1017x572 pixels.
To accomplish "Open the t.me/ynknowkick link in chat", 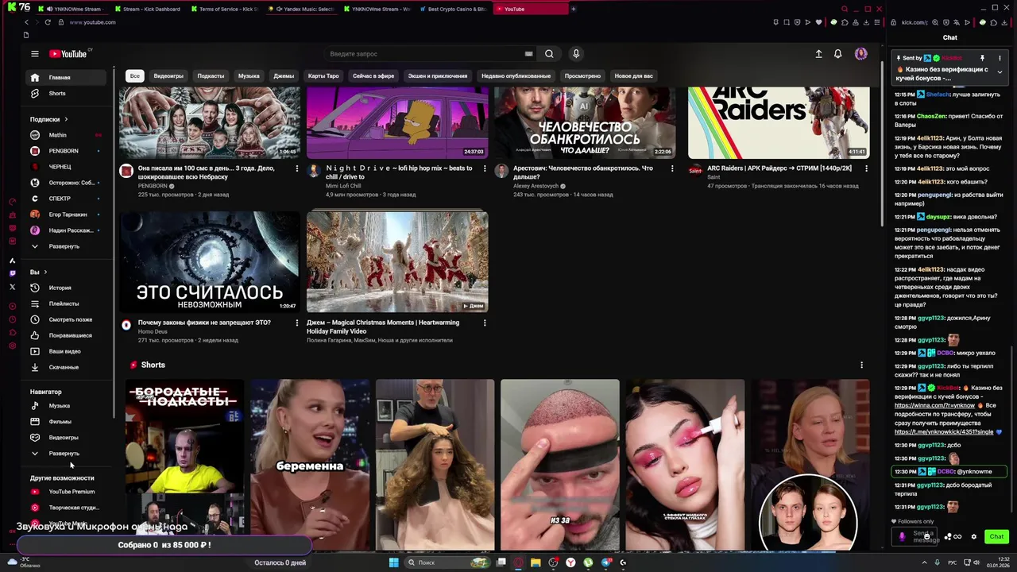I will 944,432.
